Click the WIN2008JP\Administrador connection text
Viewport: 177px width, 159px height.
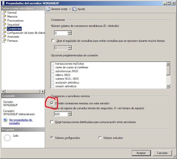(x=19, y=114)
